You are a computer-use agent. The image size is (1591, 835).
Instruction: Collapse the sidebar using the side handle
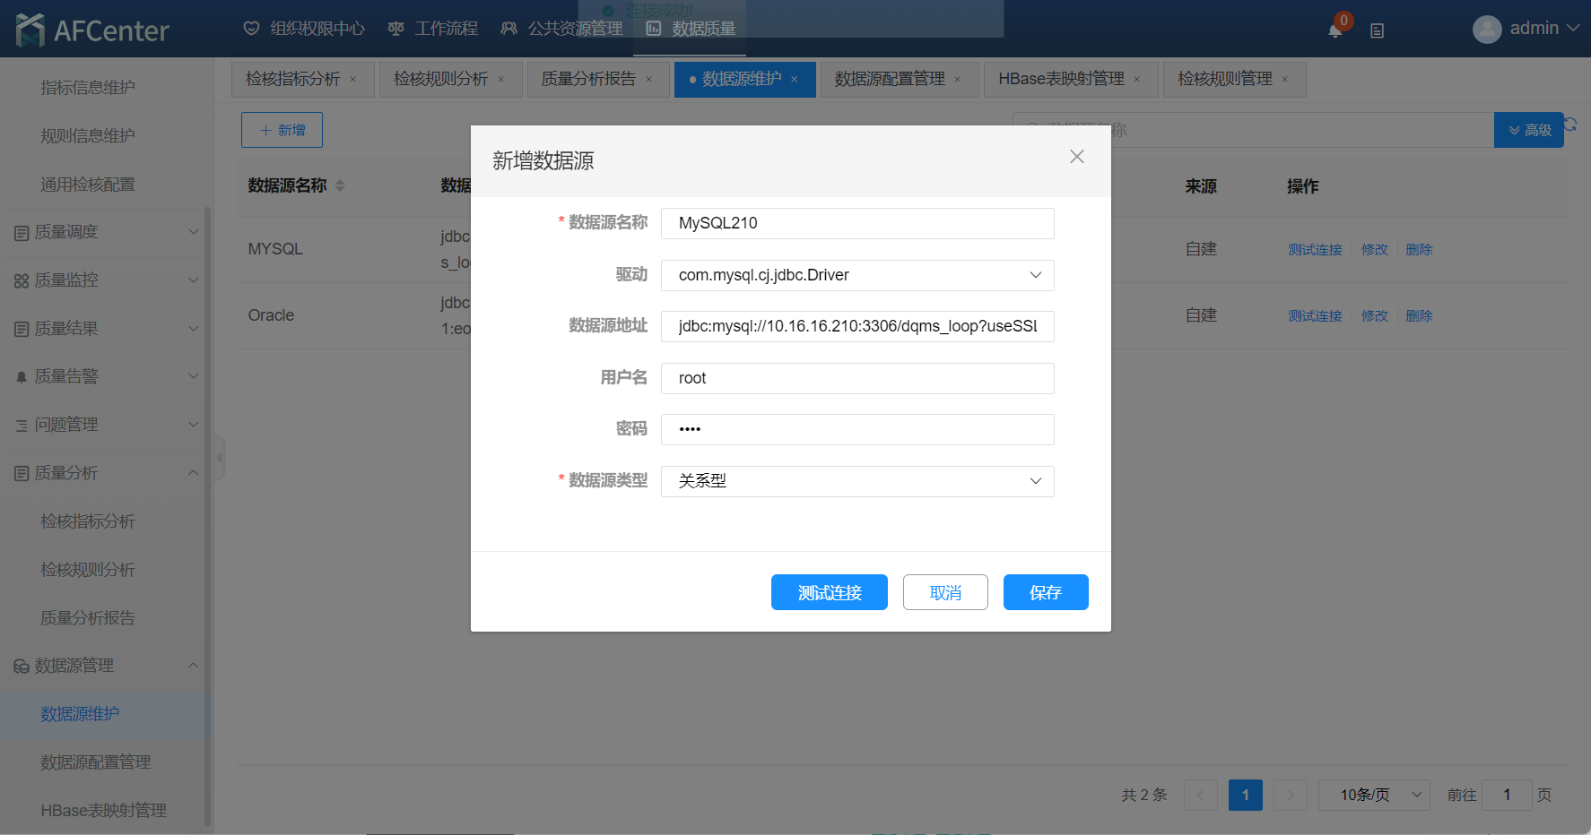pyautogui.click(x=219, y=458)
